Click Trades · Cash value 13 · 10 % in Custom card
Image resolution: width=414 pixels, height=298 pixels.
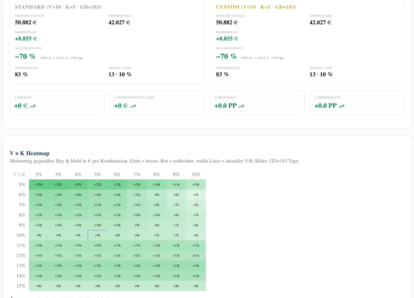pyautogui.click(x=321, y=74)
